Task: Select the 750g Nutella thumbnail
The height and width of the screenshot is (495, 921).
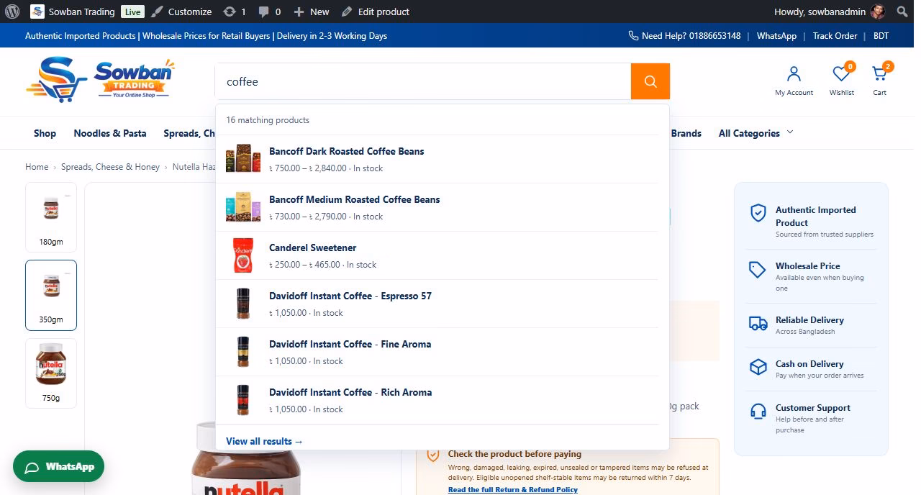Action: click(x=51, y=373)
